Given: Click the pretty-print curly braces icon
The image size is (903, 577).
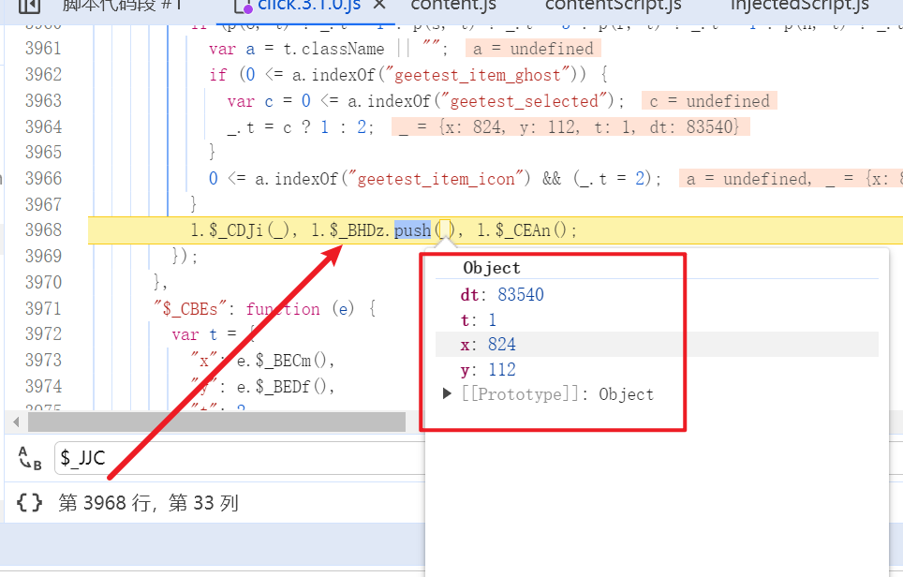Looking at the screenshot, I should [30, 503].
